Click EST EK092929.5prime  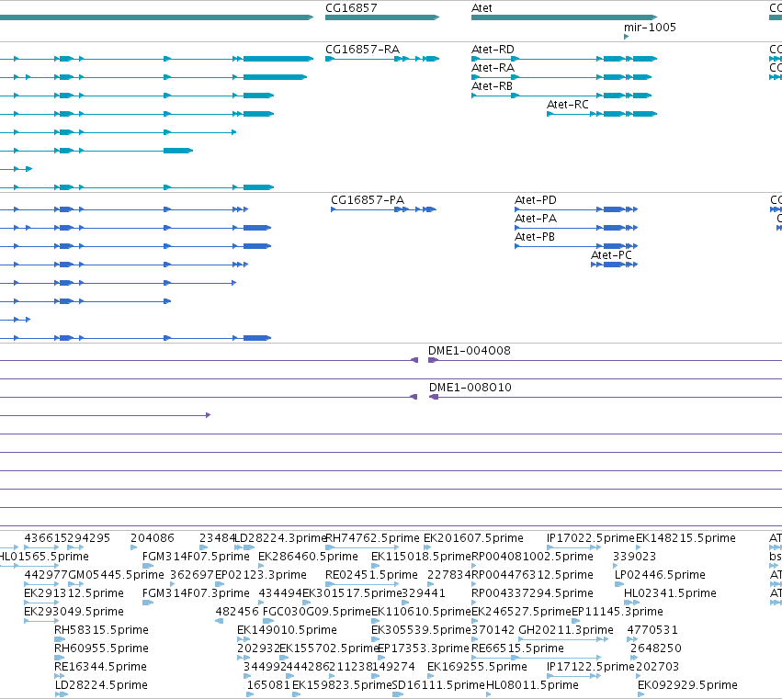687,685
